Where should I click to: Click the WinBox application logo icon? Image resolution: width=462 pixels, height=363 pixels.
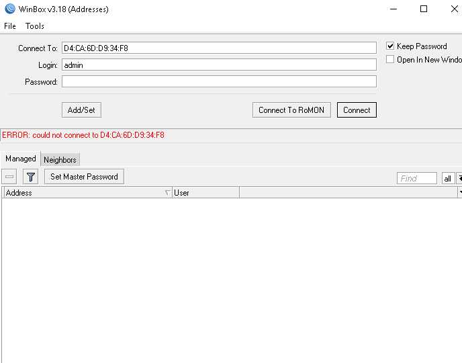pyautogui.click(x=10, y=9)
